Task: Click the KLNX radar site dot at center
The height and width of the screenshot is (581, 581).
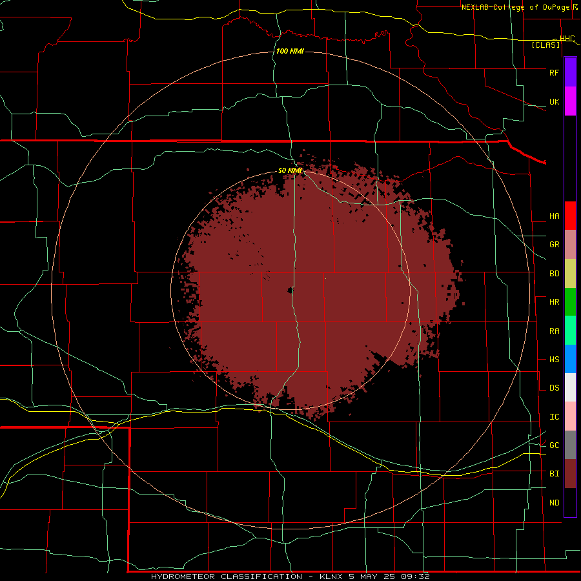Action: tap(289, 291)
